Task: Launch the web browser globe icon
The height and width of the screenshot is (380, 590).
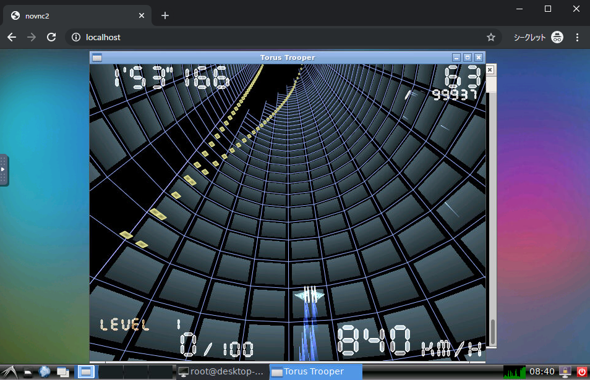Action: (x=45, y=372)
